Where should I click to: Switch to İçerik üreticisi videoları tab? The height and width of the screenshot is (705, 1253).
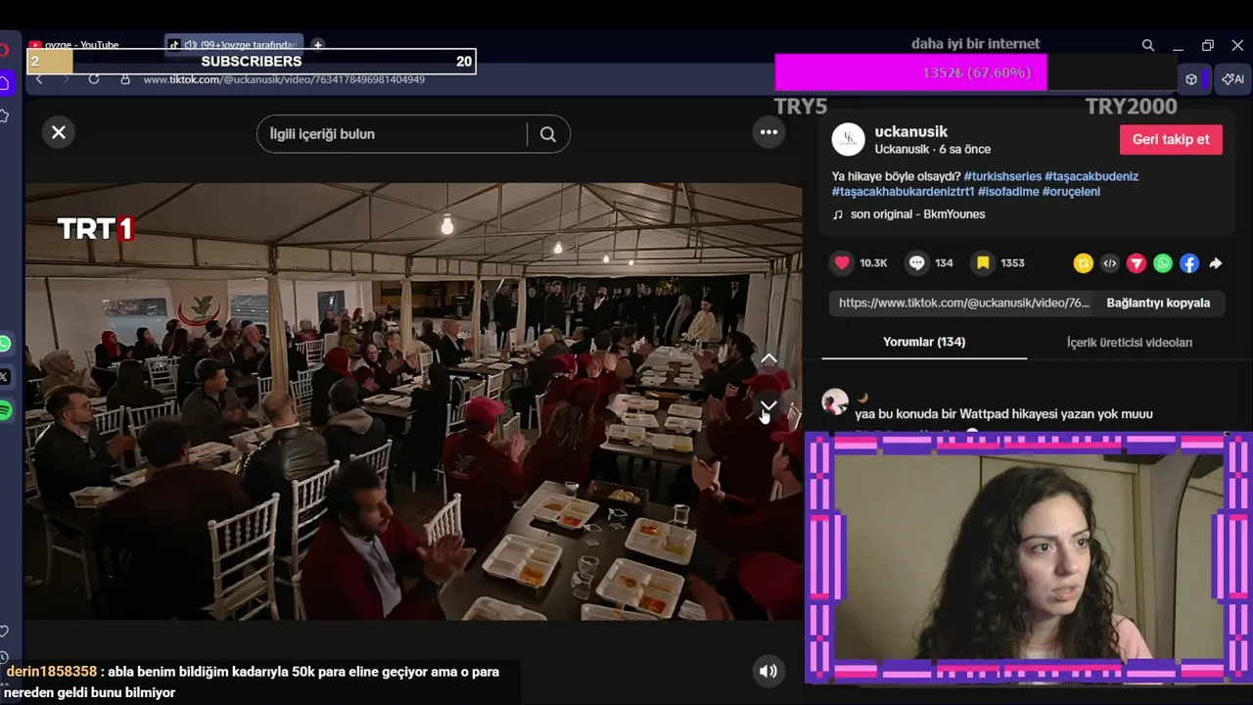pyautogui.click(x=1130, y=342)
